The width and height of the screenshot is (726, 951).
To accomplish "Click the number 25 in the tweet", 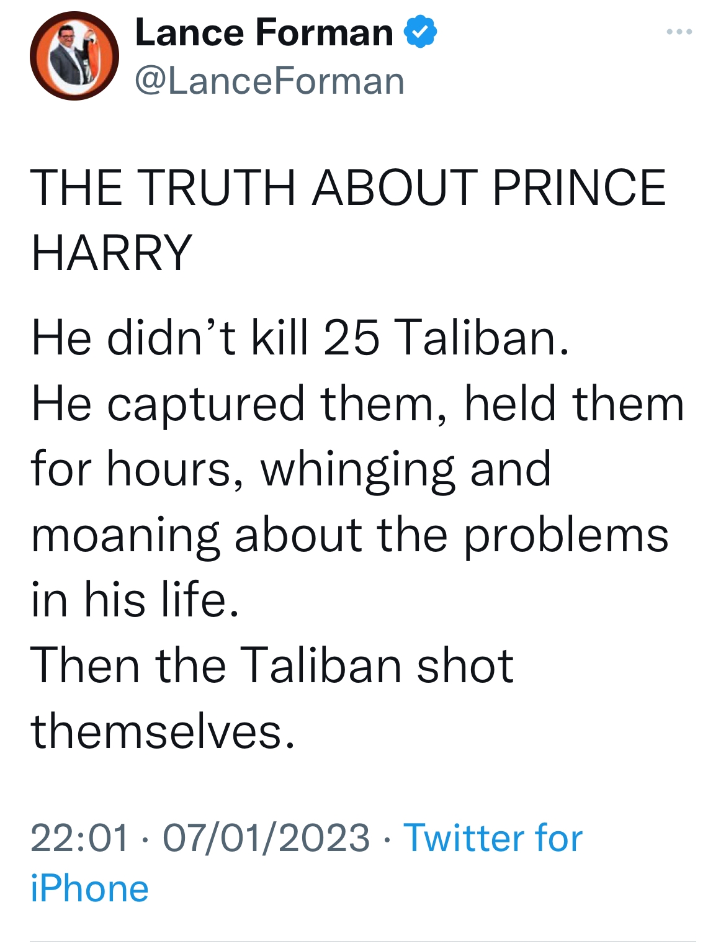I will click(351, 338).
